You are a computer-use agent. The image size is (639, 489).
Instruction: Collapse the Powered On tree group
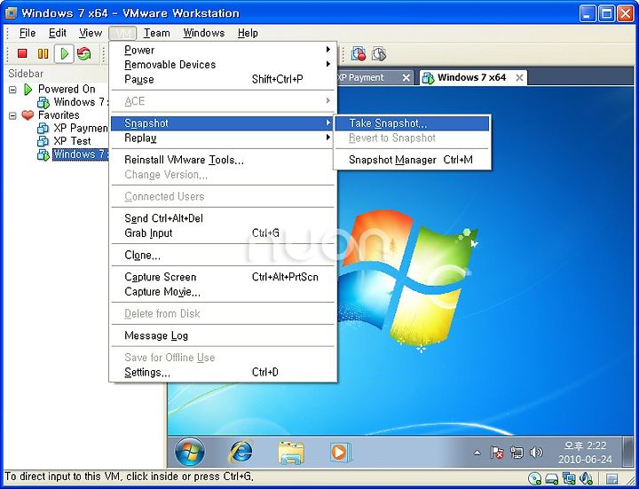pyautogui.click(x=12, y=90)
